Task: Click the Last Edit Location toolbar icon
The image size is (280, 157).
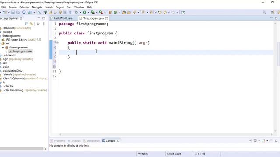Action: click(160, 12)
